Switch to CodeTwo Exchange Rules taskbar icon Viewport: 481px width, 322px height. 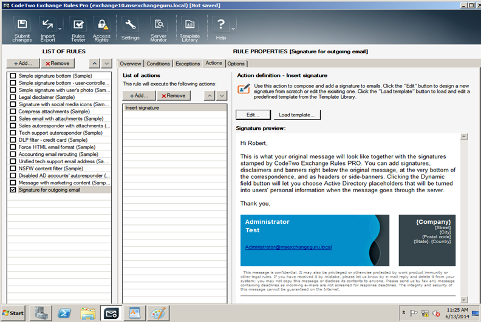click(x=111, y=313)
